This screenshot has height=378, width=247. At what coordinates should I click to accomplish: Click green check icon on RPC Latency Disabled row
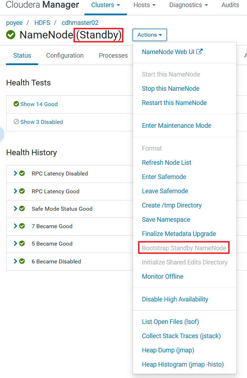[22, 173]
